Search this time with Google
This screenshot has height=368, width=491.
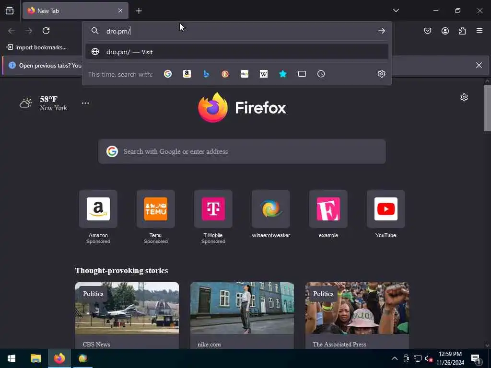[x=168, y=74]
